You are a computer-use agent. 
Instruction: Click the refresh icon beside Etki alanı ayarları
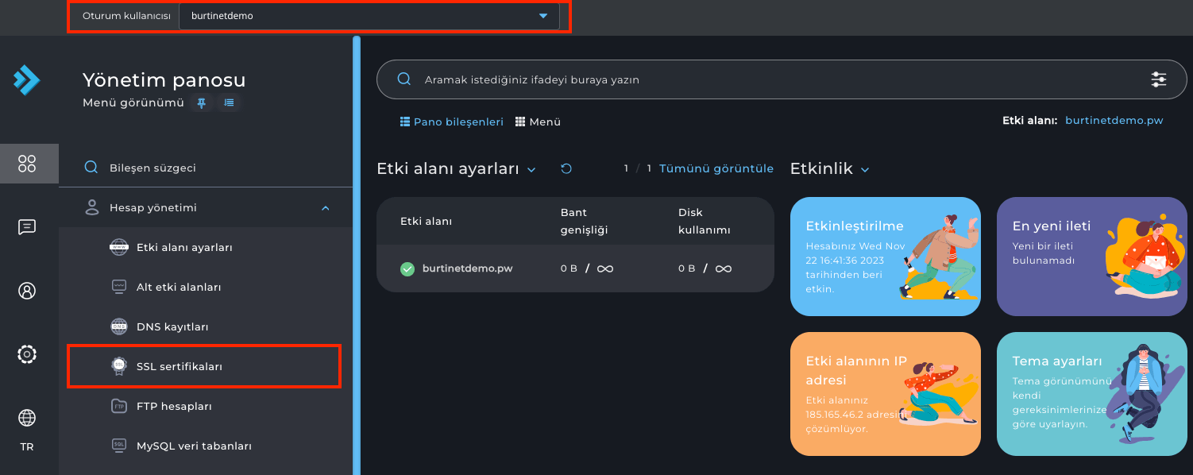[x=566, y=169]
